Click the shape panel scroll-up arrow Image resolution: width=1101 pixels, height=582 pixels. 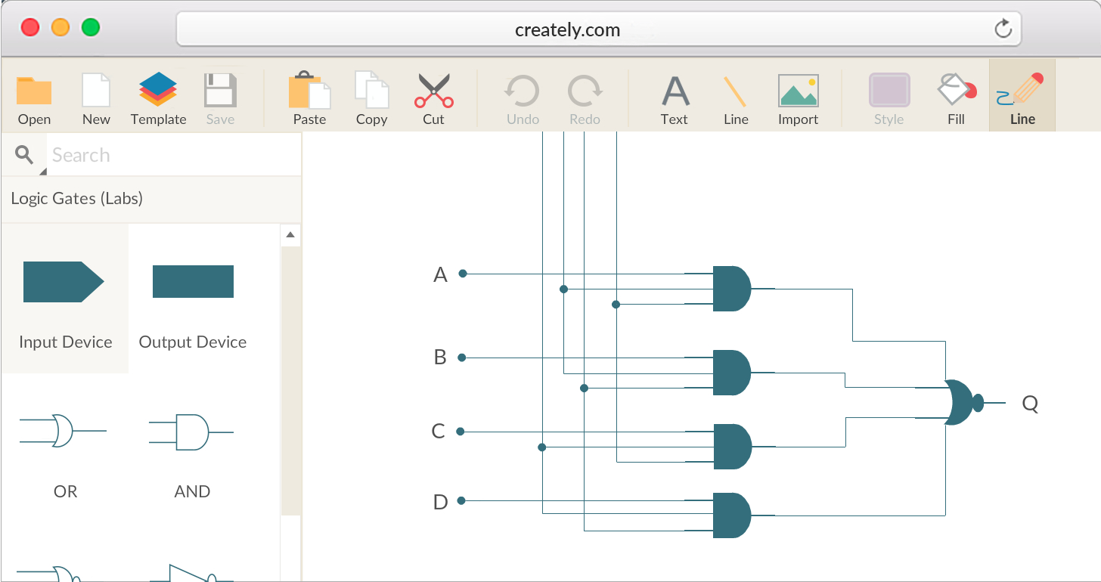[290, 235]
